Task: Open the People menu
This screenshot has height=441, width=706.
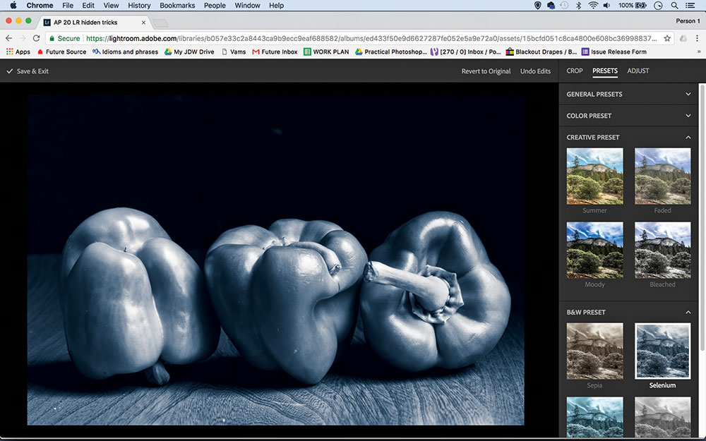Action: coord(215,6)
